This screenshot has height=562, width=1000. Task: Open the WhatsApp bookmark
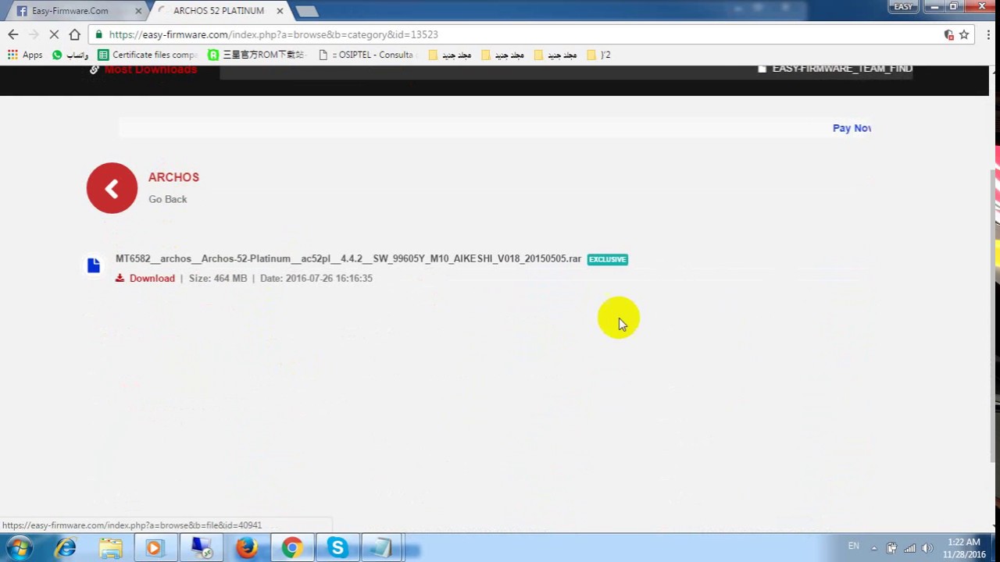click(x=70, y=55)
